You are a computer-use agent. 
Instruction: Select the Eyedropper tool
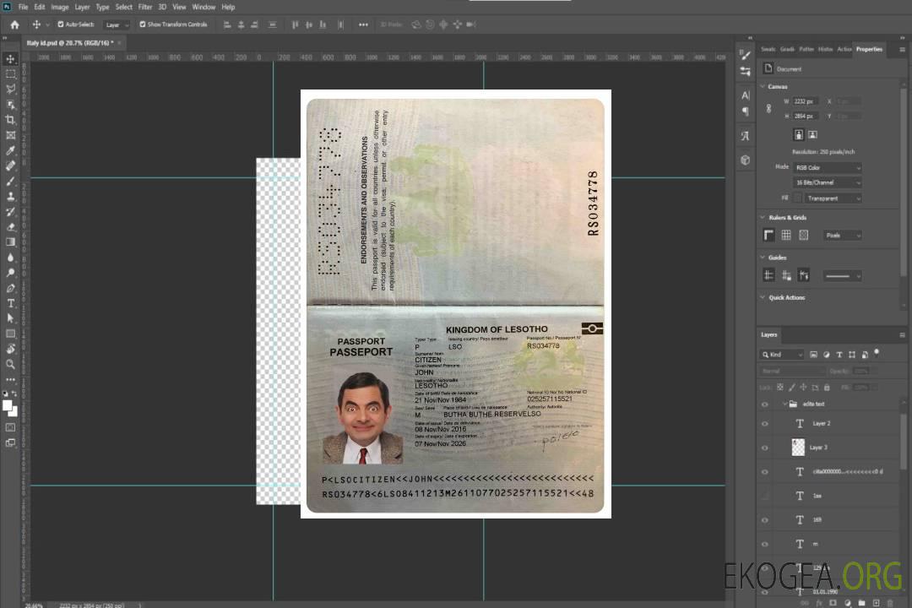(10, 150)
